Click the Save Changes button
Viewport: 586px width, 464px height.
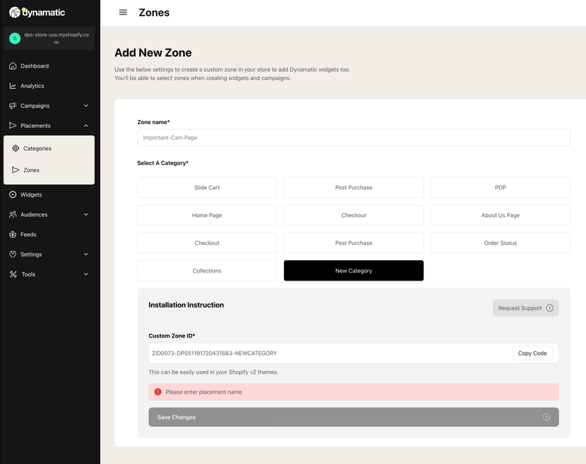click(354, 417)
